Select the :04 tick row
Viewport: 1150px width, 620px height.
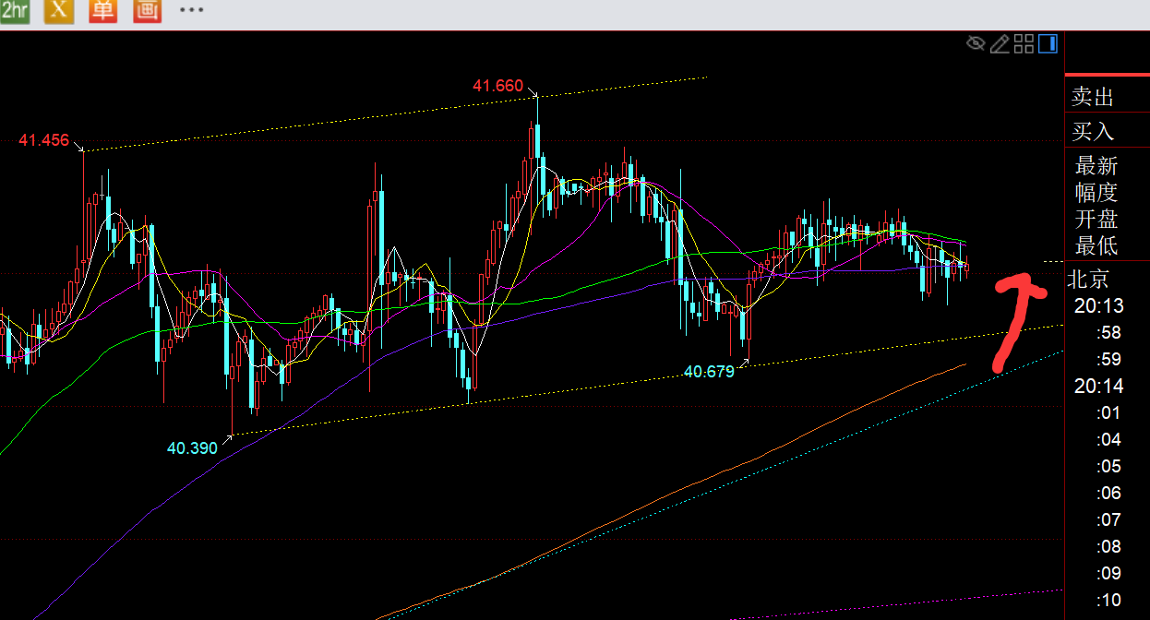pos(1108,440)
